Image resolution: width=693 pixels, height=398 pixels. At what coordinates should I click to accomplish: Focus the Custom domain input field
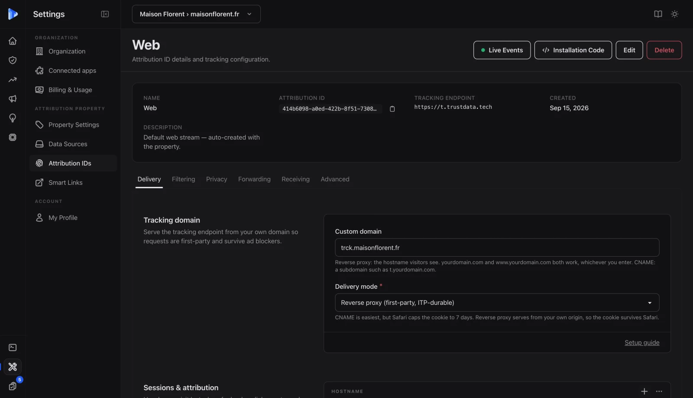coord(497,248)
